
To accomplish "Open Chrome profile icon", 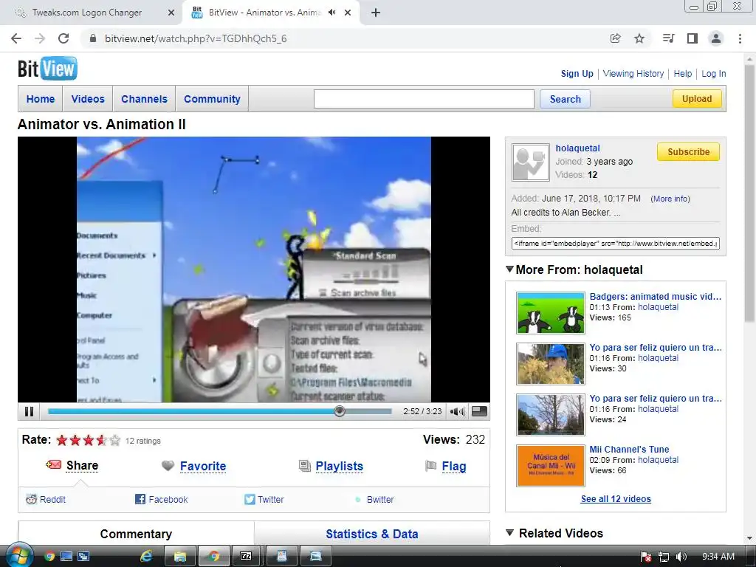I will pos(716,38).
